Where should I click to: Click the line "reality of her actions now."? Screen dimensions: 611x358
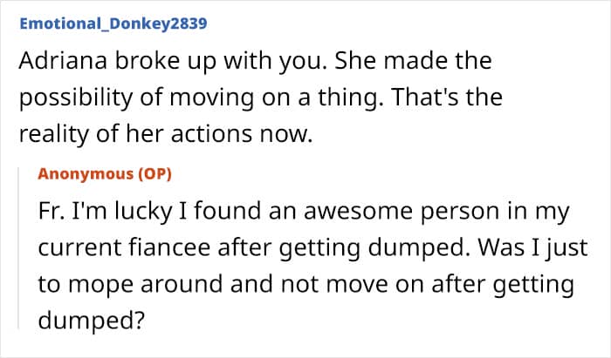click(x=166, y=133)
